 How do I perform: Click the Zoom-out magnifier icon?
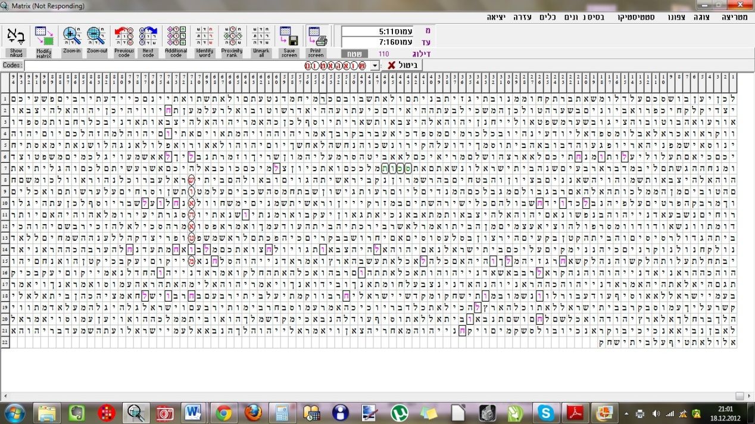point(96,37)
